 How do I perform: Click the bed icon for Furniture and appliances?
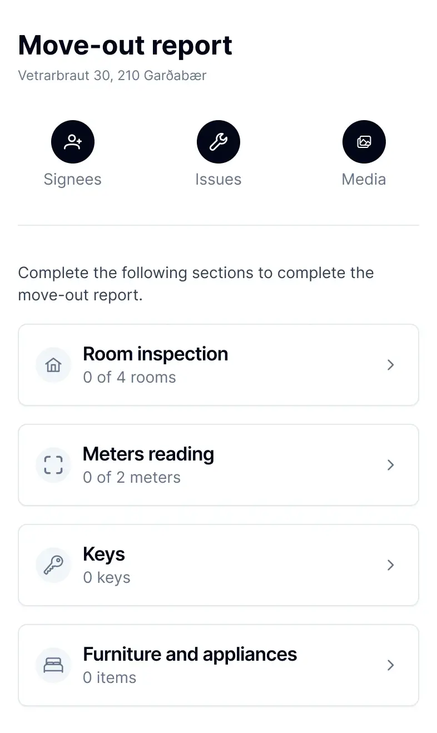[x=53, y=665]
